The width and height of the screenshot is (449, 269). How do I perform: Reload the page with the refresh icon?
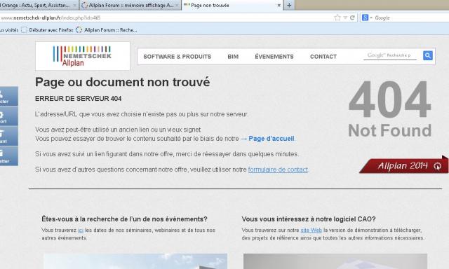coord(352,18)
